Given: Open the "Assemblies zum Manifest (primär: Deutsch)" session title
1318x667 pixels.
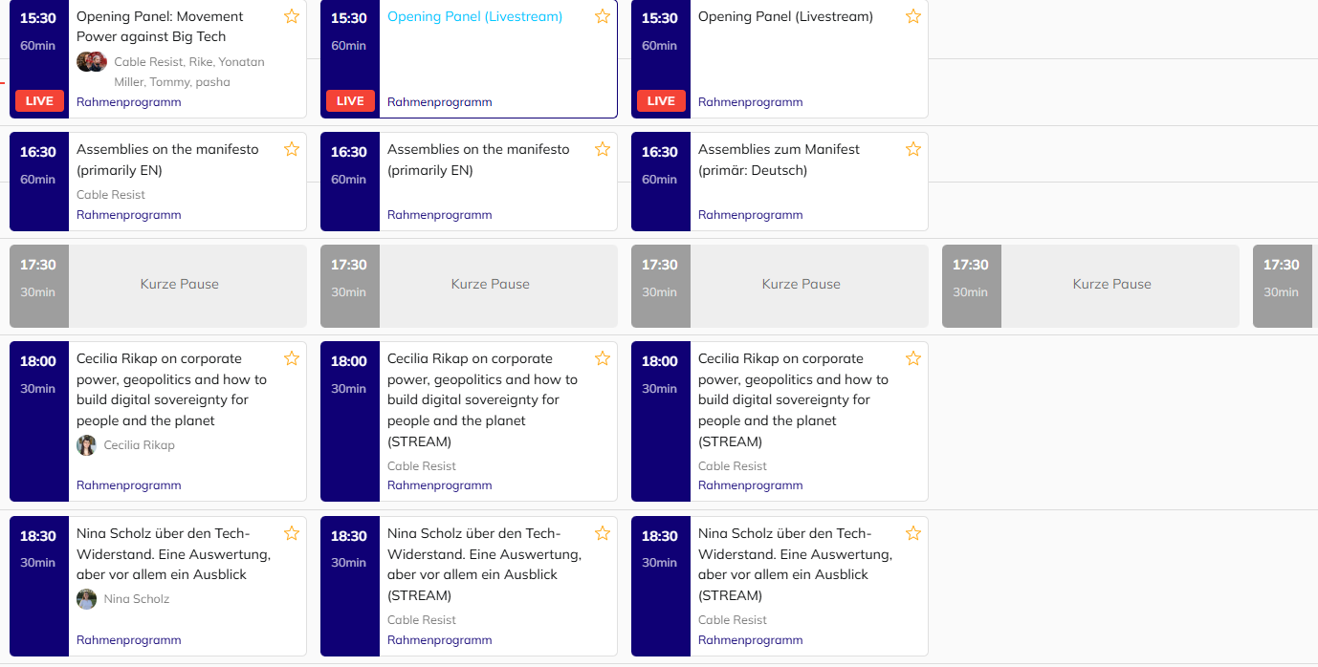Looking at the screenshot, I should pos(779,160).
